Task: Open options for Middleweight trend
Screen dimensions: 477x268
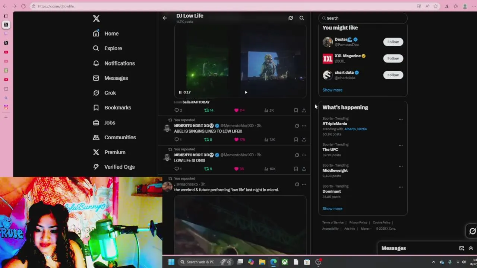Action: tap(401, 166)
